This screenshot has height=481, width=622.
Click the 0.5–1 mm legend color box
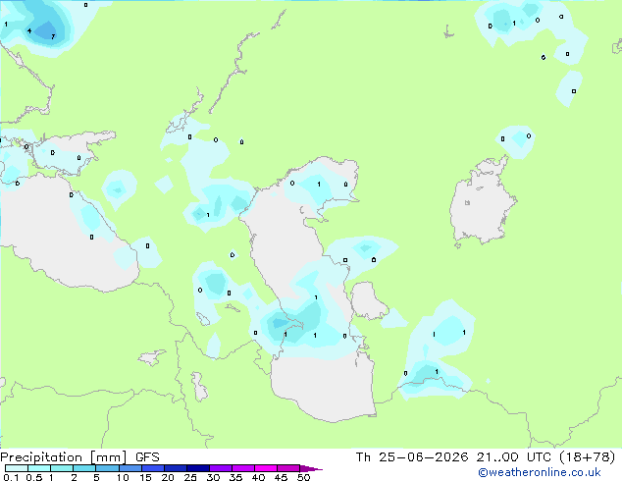[39, 468]
